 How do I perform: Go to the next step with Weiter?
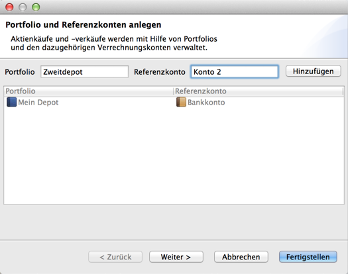(x=176, y=257)
